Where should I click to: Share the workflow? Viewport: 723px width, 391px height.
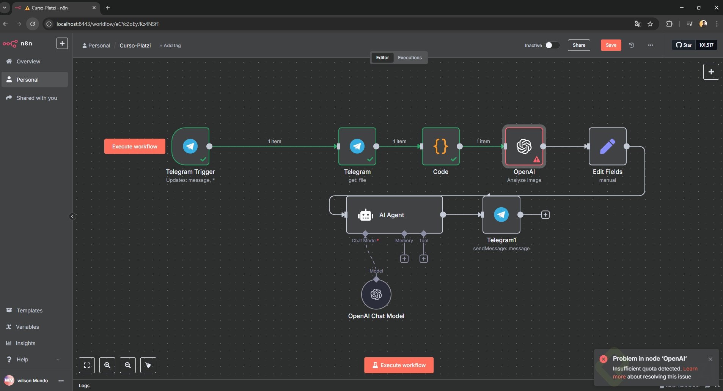tap(579, 45)
